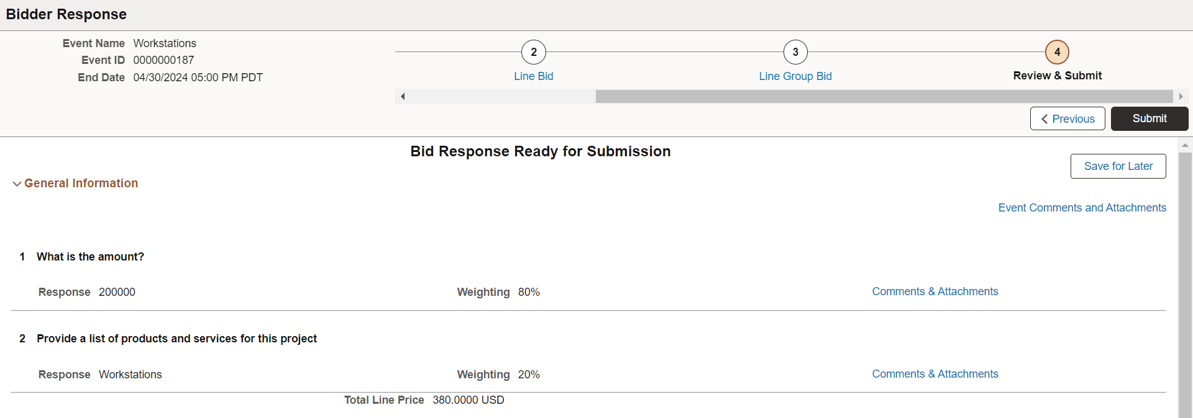Go back using the Previous button
Screen dimensions: 1193x418
coord(1067,118)
